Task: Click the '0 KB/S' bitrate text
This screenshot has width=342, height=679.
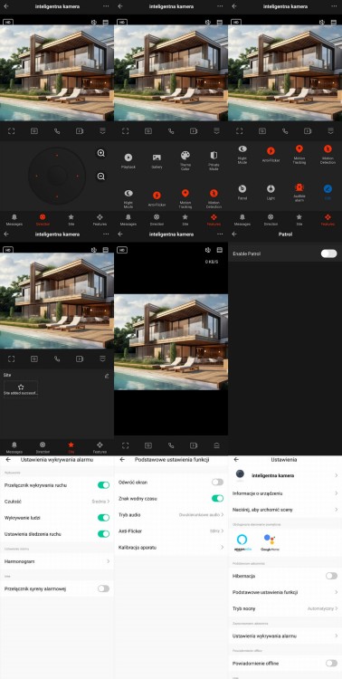Action: pyautogui.click(x=212, y=262)
